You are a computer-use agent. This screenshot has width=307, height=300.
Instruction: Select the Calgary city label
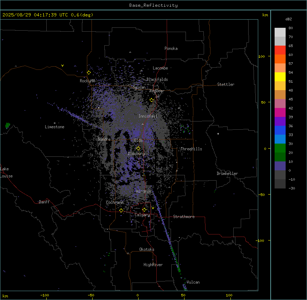pos(142,215)
